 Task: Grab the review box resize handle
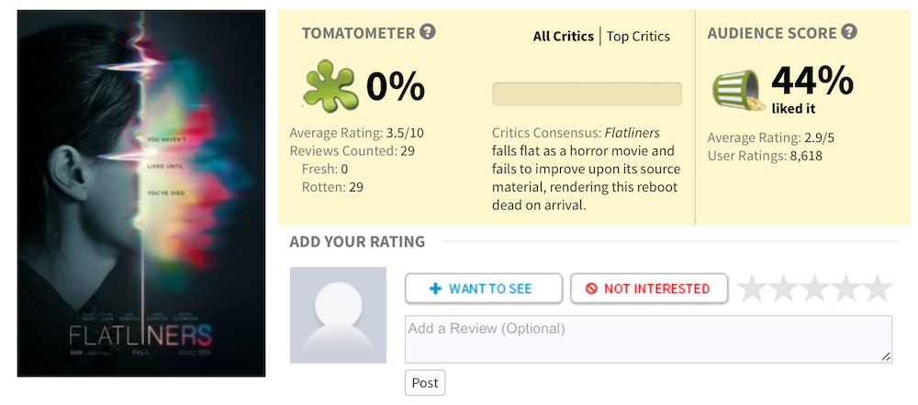click(x=886, y=356)
